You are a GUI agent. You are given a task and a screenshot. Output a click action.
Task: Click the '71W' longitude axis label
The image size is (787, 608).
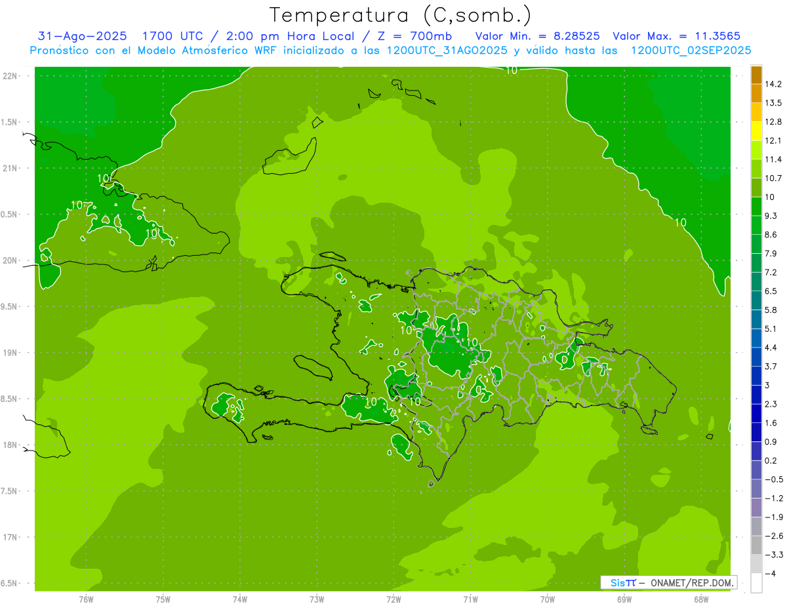pyautogui.click(x=470, y=599)
